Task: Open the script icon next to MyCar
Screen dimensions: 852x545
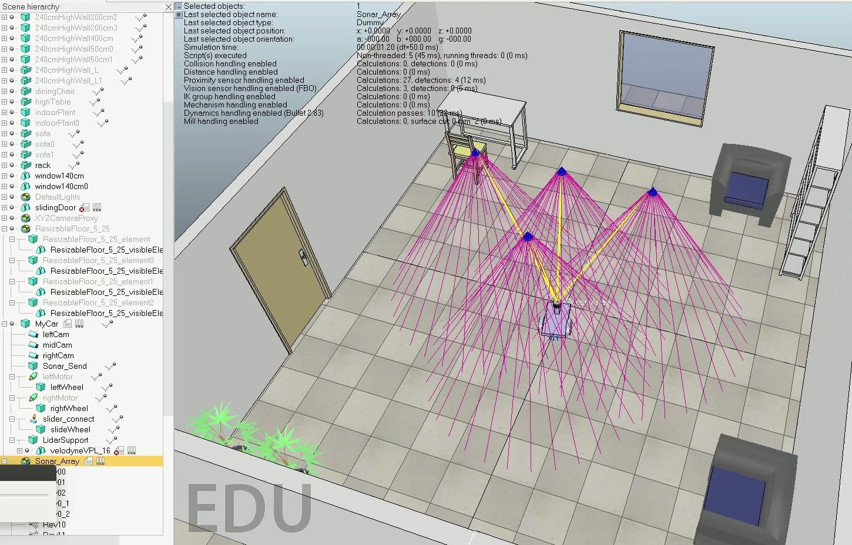Action: [68, 324]
